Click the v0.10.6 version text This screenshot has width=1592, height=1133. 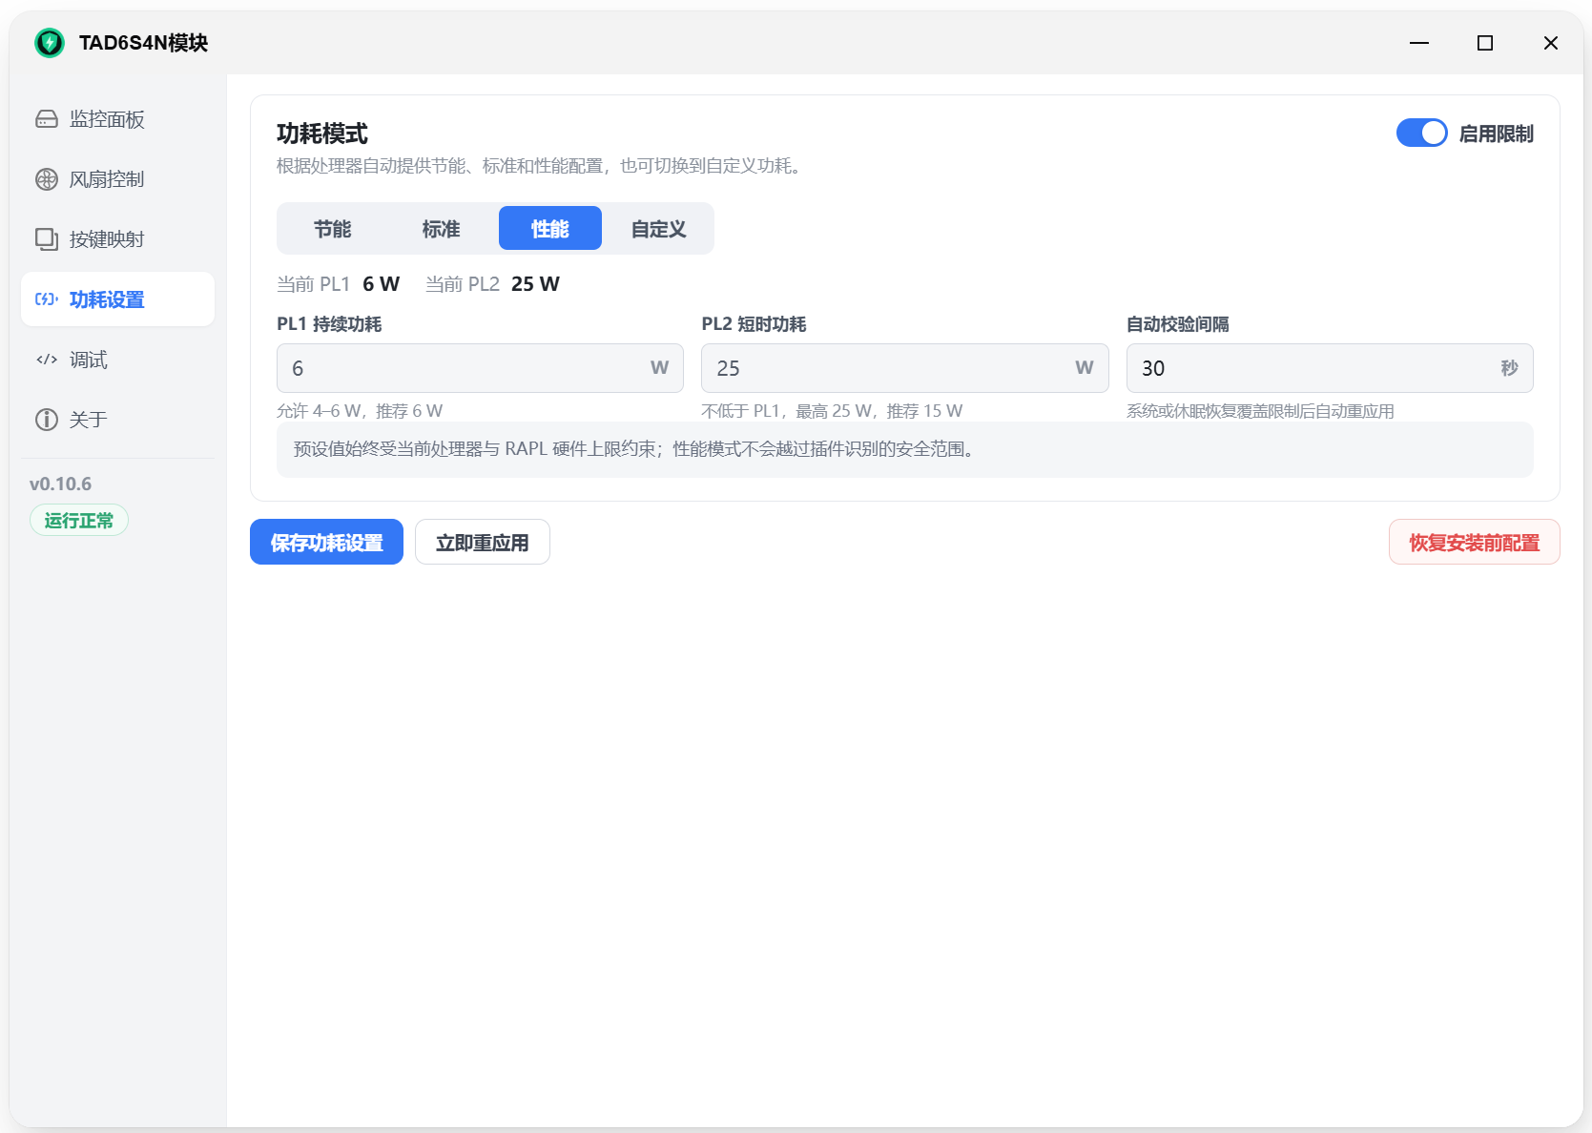pos(61,484)
